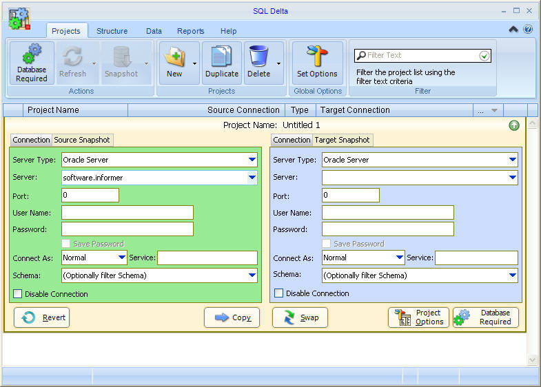Select the source Connection tab
Image resolution: width=541 pixels, height=387 pixels.
tap(31, 140)
